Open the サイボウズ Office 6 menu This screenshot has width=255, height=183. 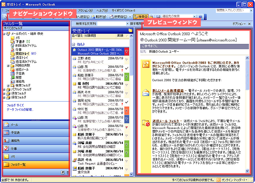coord(123,11)
